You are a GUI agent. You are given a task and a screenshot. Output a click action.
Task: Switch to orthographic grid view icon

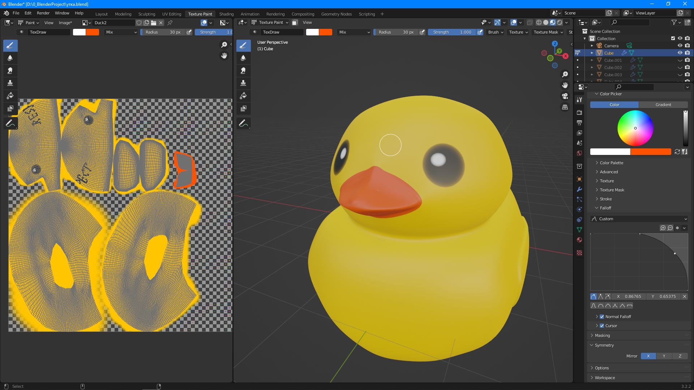pos(565,107)
